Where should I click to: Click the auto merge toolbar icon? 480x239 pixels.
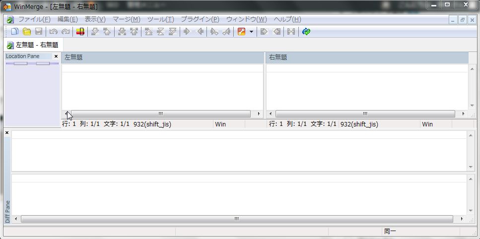click(291, 31)
